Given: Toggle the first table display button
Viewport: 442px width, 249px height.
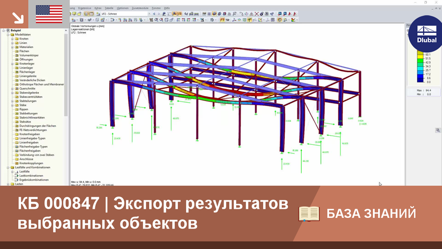Looking at the screenshot, I should point(86,14).
